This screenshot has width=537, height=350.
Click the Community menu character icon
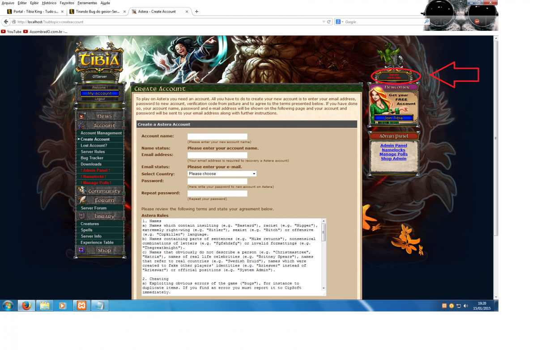pyautogui.click(x=81, y=191)
